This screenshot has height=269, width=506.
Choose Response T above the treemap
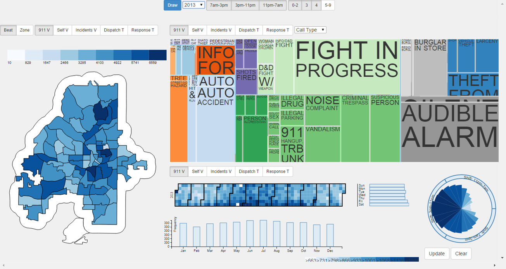(278, 30)
